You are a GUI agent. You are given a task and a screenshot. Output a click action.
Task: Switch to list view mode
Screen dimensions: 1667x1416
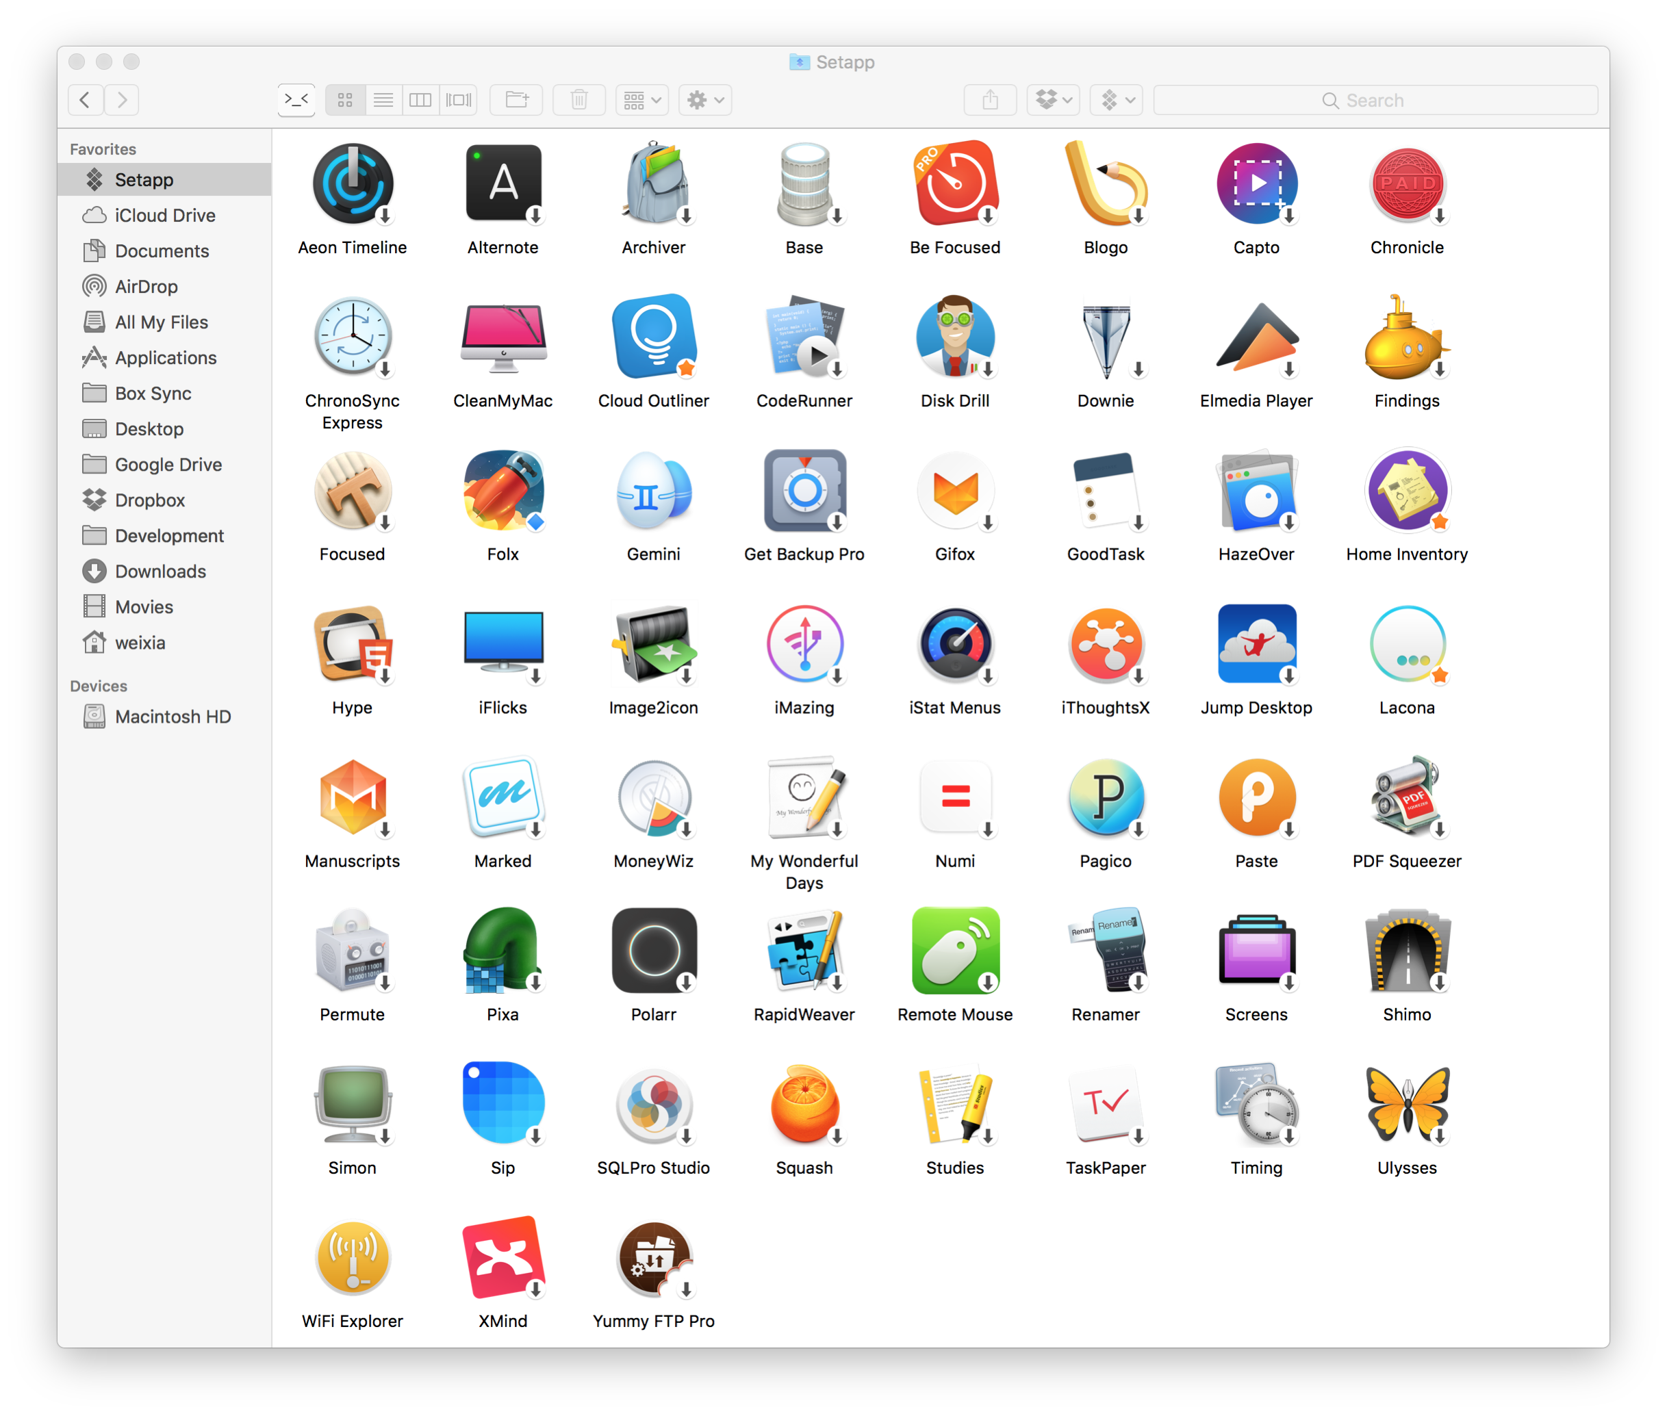[384, 101]
